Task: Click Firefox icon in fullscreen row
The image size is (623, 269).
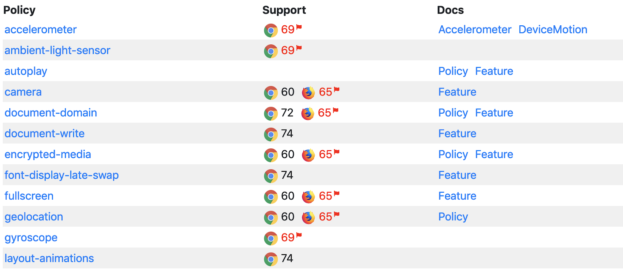Action: [x=308, y=197]
